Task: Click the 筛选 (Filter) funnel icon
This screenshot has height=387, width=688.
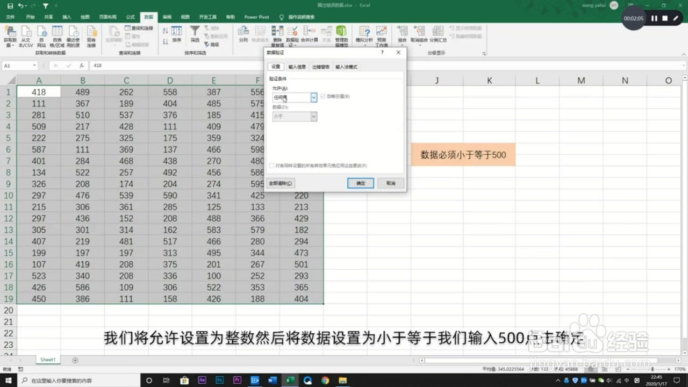Action: point(195,33)
